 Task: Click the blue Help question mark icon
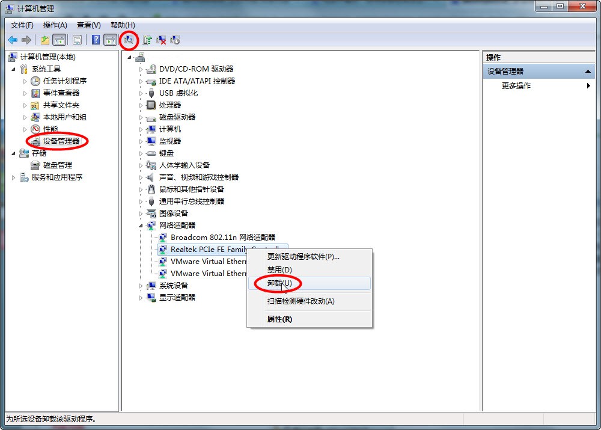point(96,40)
